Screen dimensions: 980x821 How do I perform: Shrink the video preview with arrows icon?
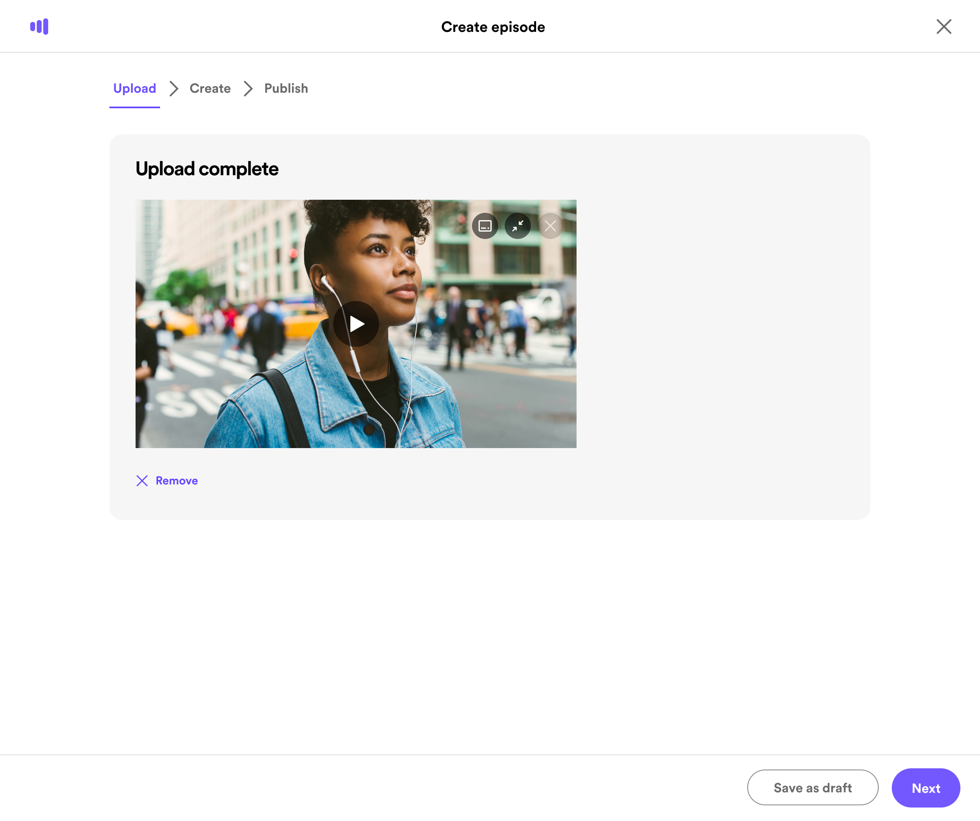pyautogui.click(x=517, y=226)
